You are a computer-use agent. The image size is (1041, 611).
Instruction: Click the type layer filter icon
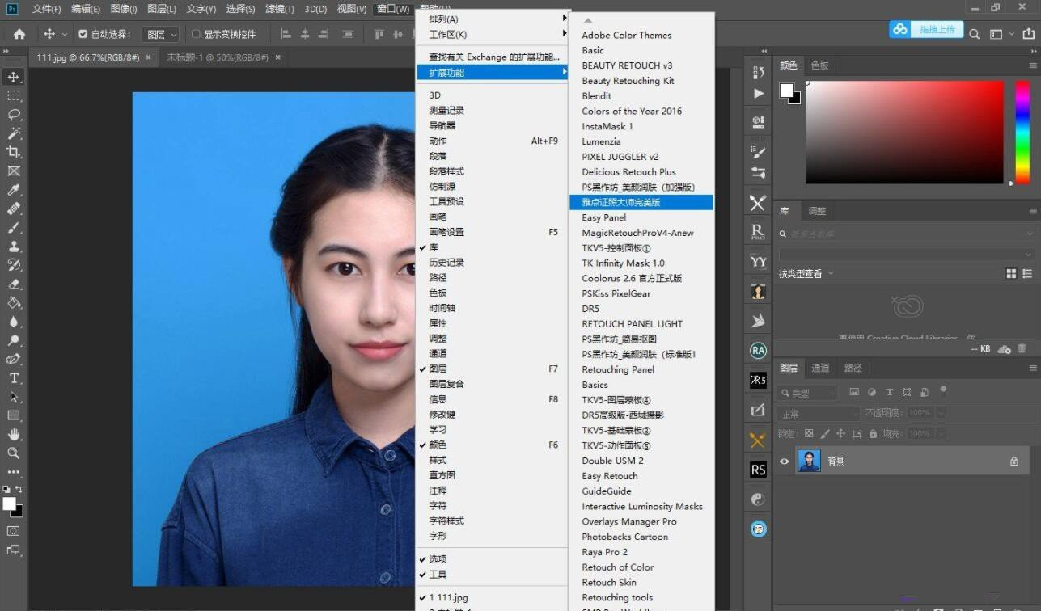(x=890, y=392)
